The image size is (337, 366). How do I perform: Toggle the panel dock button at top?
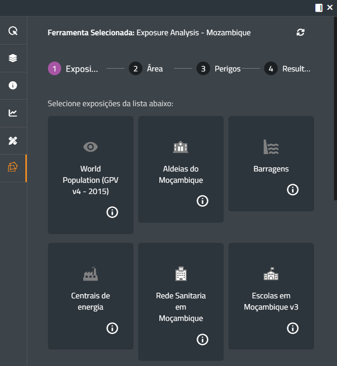319,8
